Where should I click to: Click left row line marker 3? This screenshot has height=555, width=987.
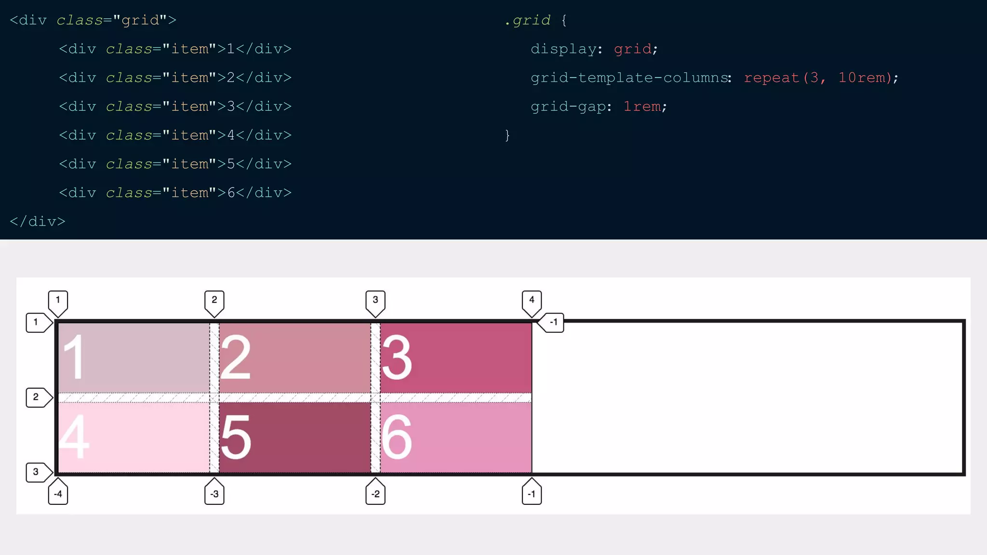(37, 472)
